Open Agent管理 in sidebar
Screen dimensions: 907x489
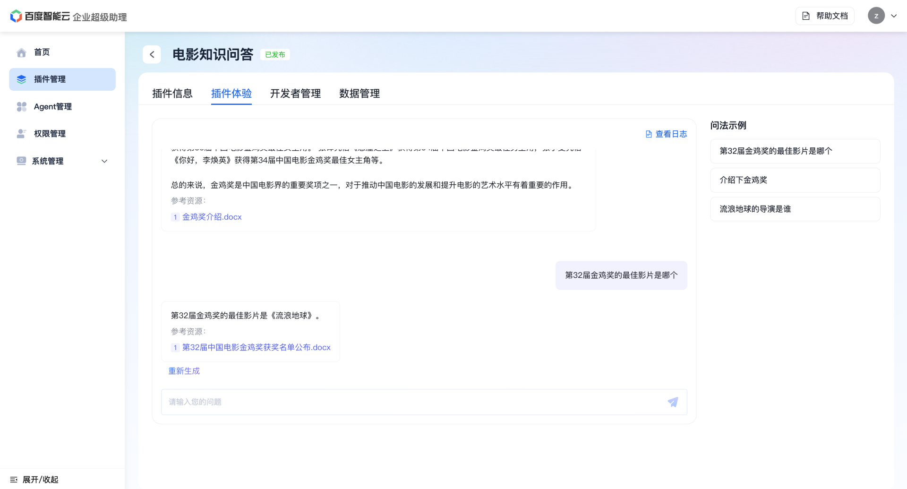[62, 107]
